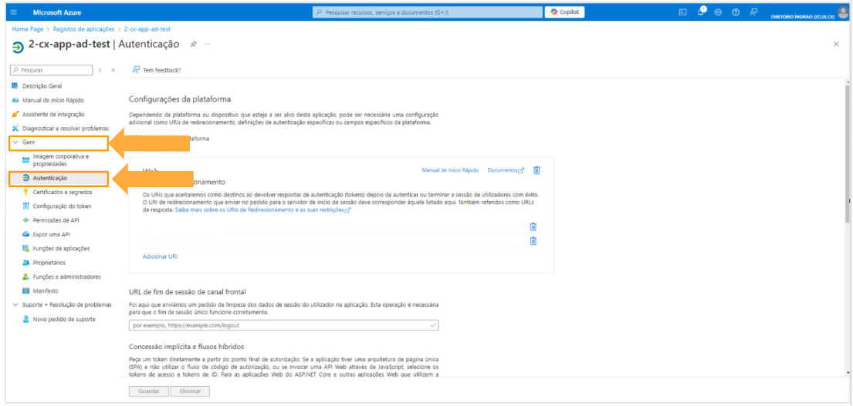This screenshot has height=406, width=853.
Task: Open the settings gear icon
Action: coord(718,12)
